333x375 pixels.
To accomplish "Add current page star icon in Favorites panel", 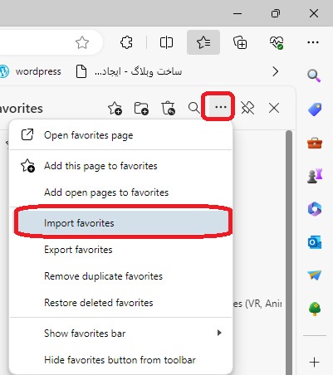I will tap(115, 108).
